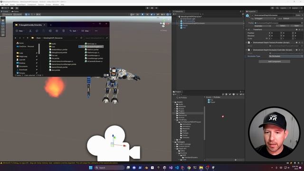
Task: Select the Fire prefab in Project panel
Action: pos(210,100)
